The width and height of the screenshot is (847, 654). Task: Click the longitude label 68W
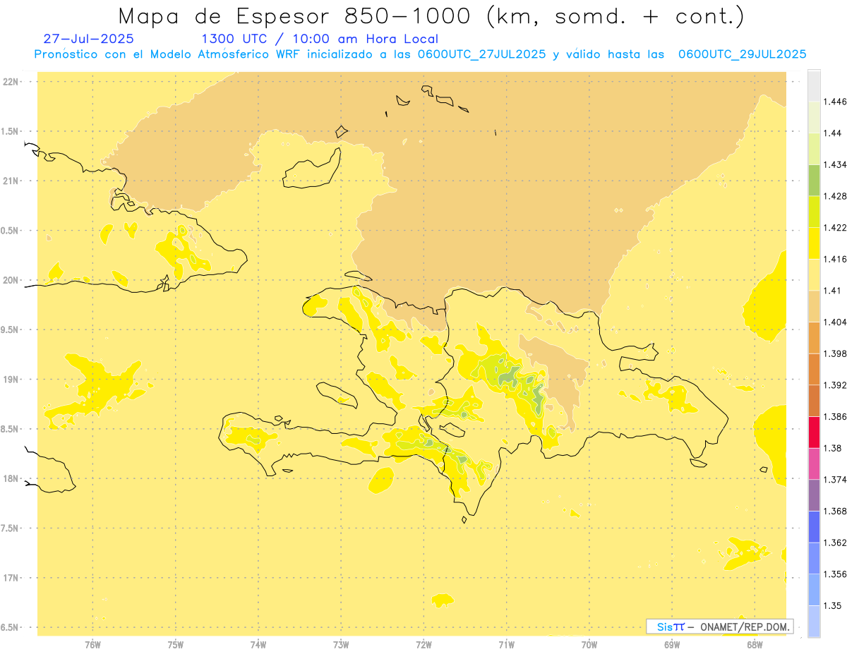755,644
